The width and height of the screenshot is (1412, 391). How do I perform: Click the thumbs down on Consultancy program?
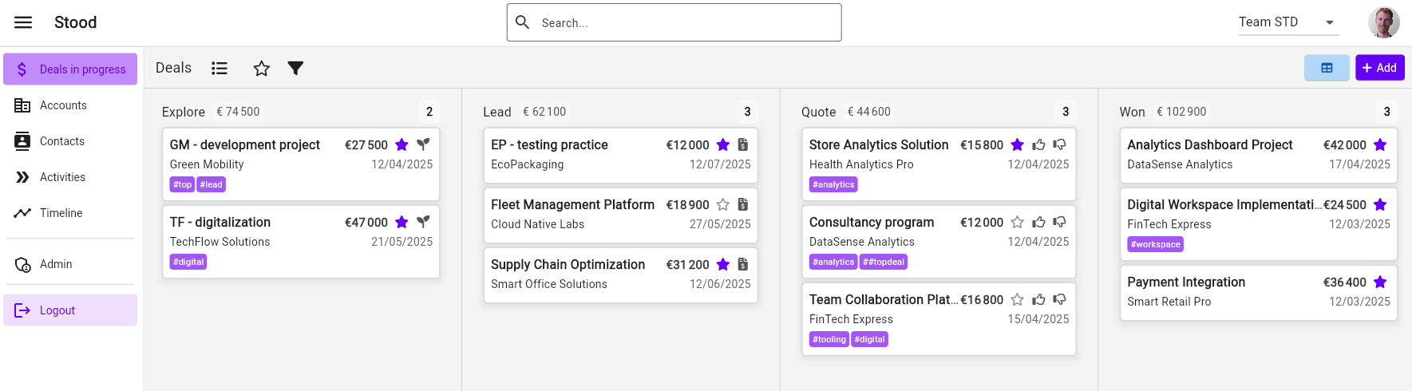1059,222
